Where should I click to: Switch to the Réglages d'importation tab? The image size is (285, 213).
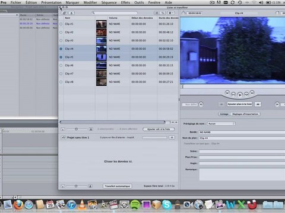pyautogui.click(x=245, y=114)
